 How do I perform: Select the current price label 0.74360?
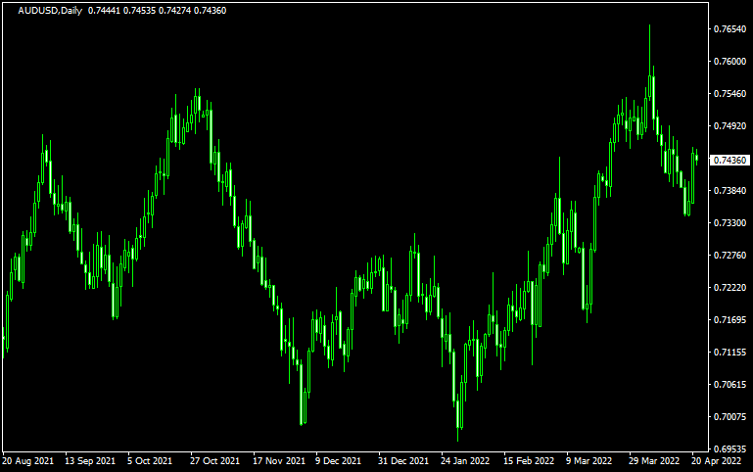tap(729, 161)
